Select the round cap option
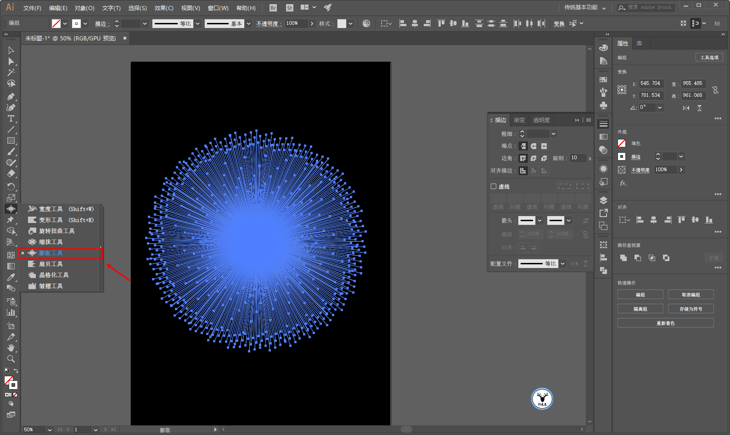Image resolution: width=730 pixels, height=435 pixels. pyautogui.click(x=533, y=146)
